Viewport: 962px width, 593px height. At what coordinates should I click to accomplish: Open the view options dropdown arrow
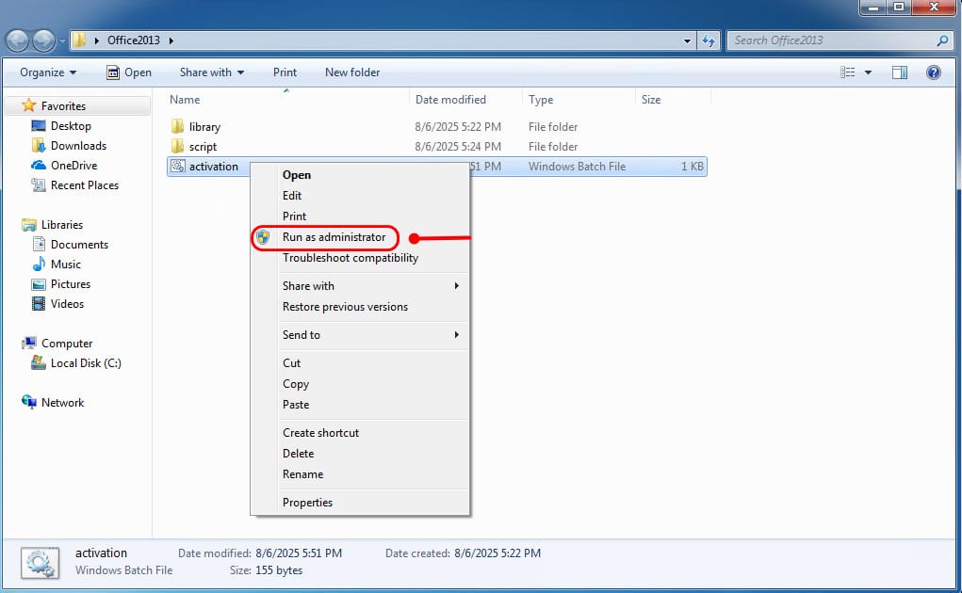(868, 72)
